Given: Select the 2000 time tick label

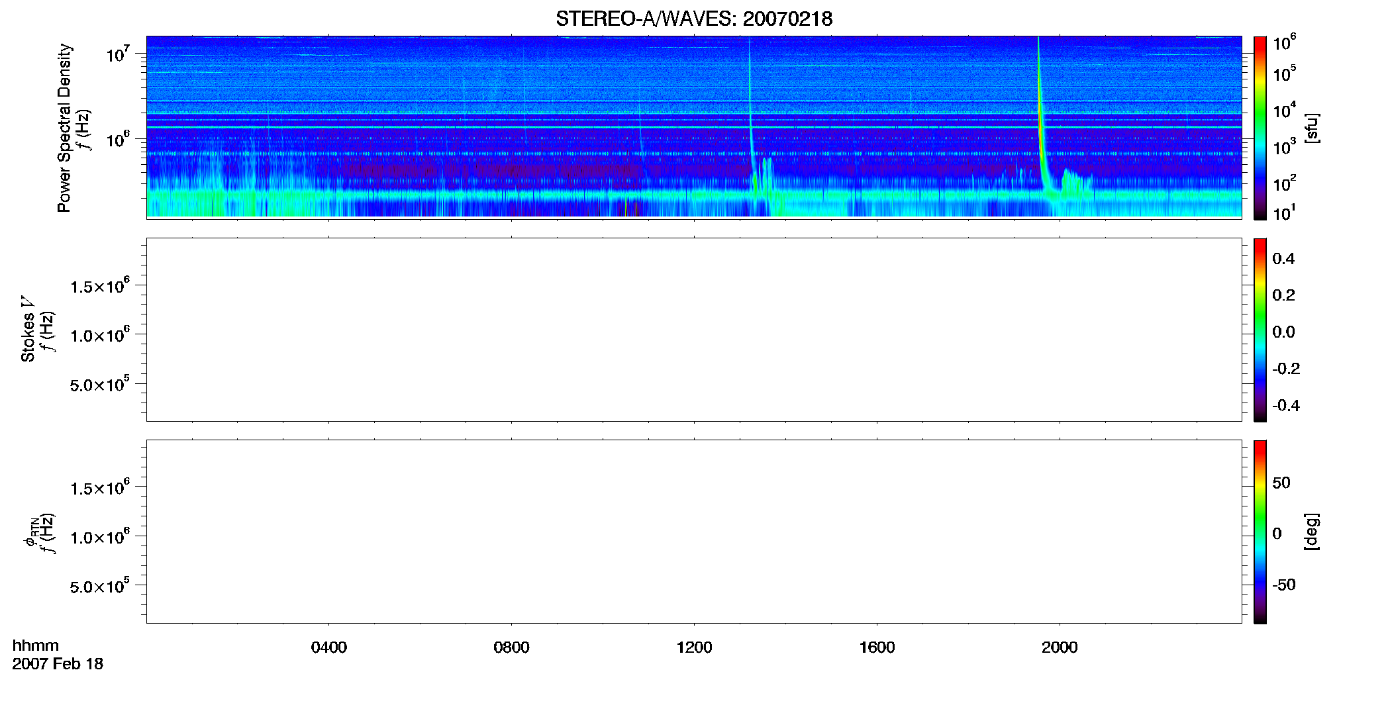Looking at the screenshot, I should 1060,647.
